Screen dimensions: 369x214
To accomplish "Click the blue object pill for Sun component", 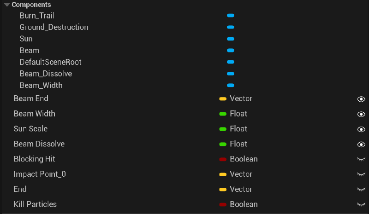I will pyautogui.click(x=231, y=39).
